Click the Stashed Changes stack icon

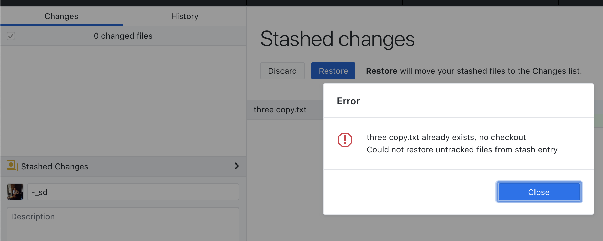click(13, 166)
